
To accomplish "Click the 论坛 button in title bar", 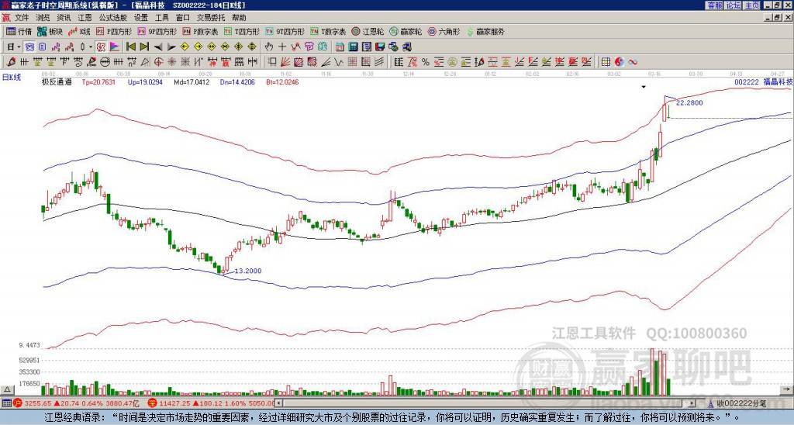I will pos(733,5).
